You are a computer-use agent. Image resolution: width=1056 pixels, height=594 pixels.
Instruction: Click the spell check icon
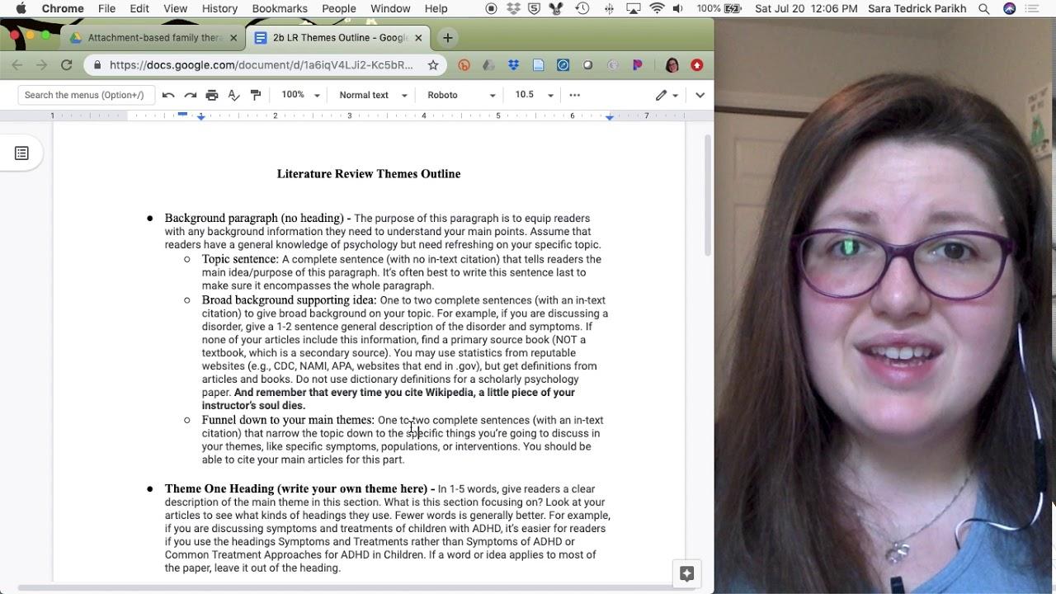click(x=233, y=95)
